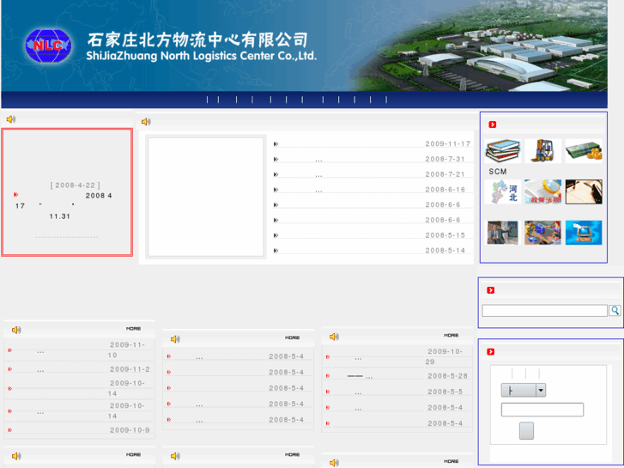Click the bracketed date [2008-4-22]
Screen dimensions: 624x468
coord(76,185)
